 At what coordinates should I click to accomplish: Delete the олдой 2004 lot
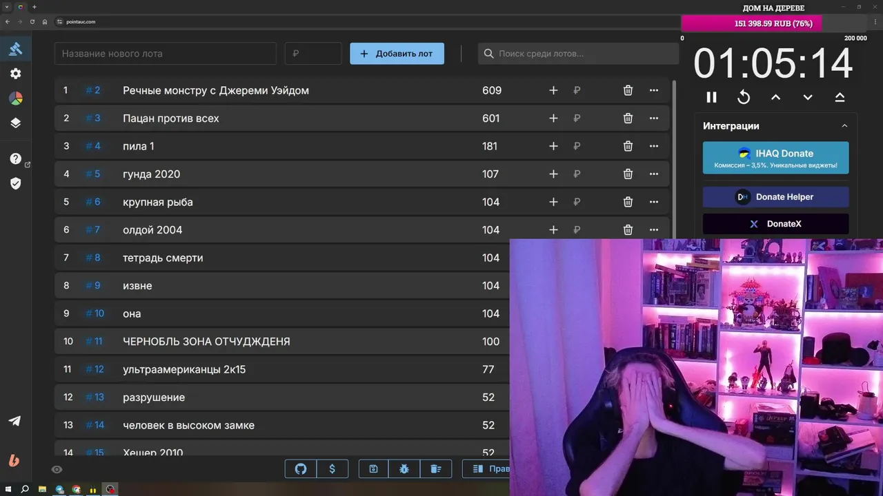click(628, 230)
